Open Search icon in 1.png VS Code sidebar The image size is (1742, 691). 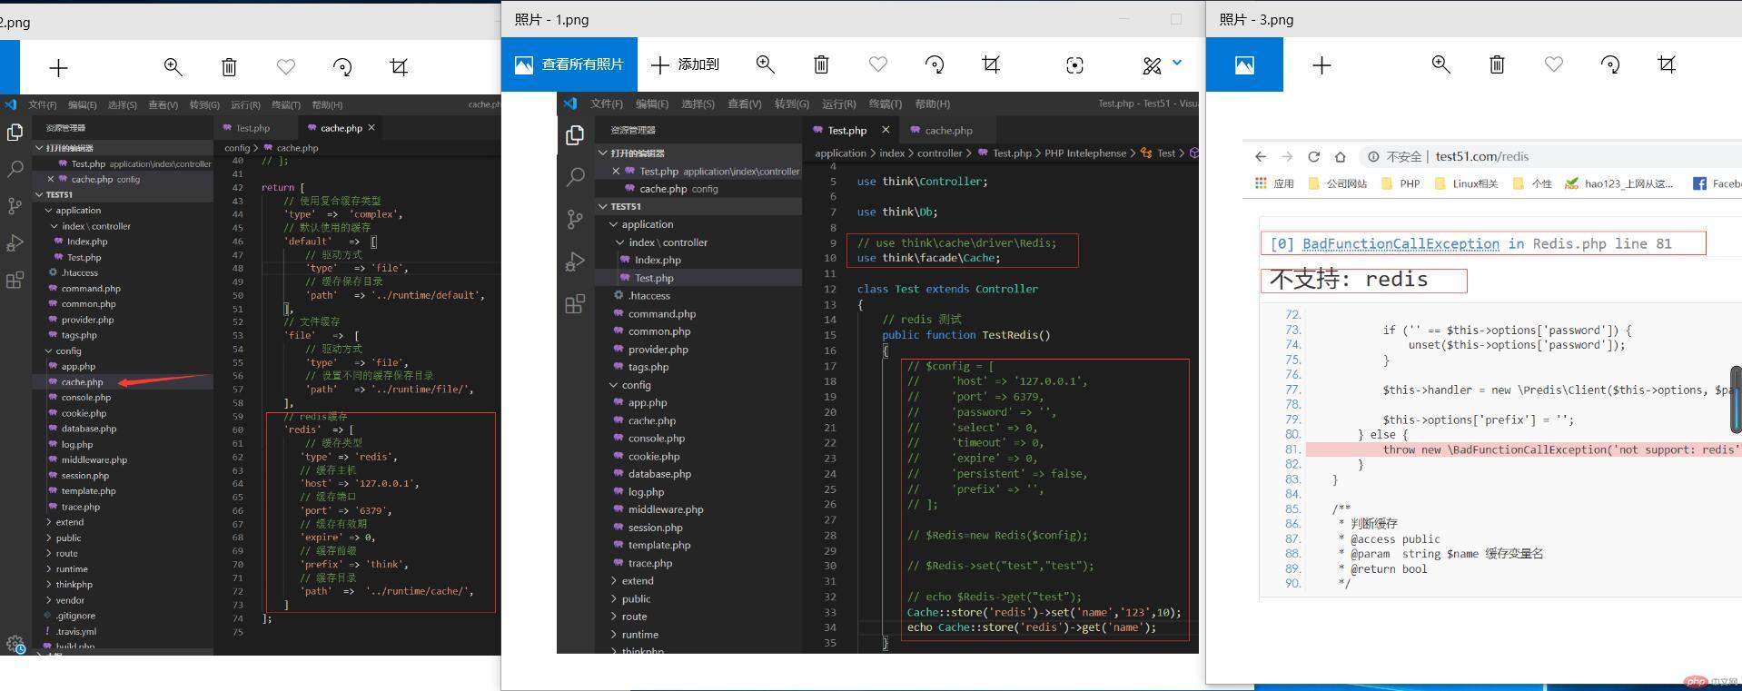click(575, 177)
